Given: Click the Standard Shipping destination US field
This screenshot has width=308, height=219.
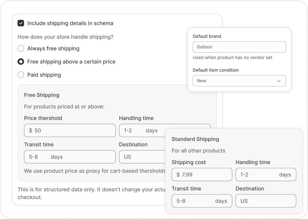Looking at the screenshot, I should (266, 201).
